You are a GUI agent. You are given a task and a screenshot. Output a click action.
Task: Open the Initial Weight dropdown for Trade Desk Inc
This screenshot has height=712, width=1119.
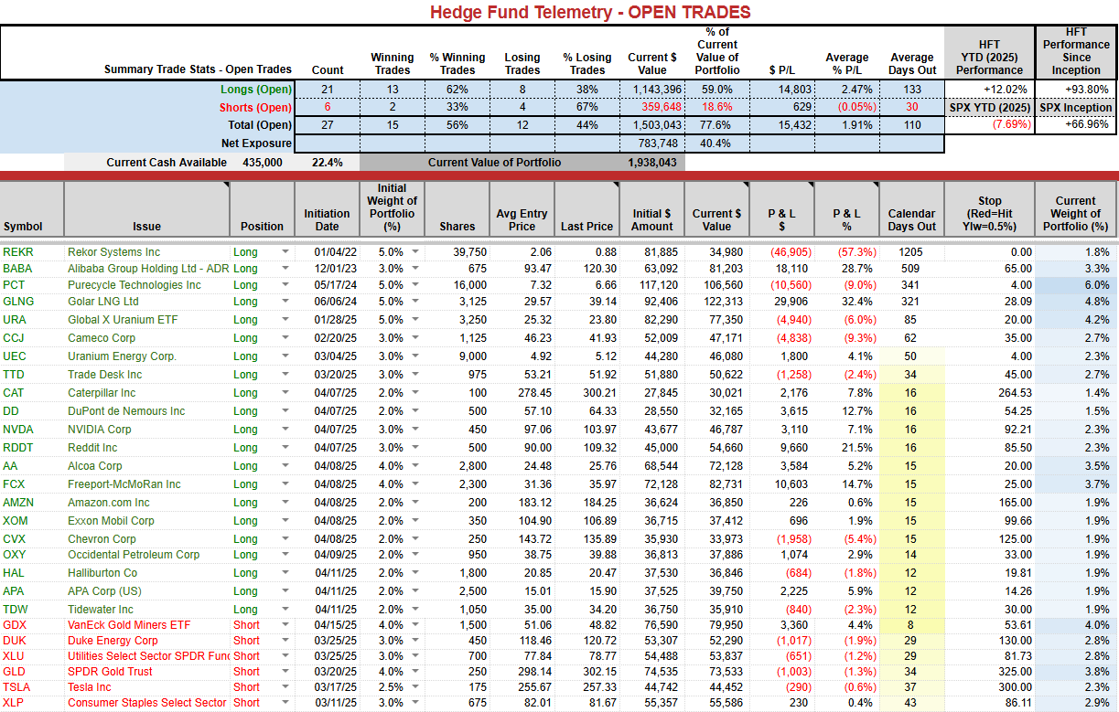pyautogui.click(x=416, y=375)
